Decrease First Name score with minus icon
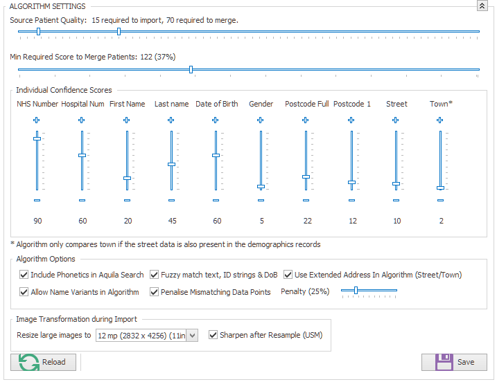 tap(127, 200)
